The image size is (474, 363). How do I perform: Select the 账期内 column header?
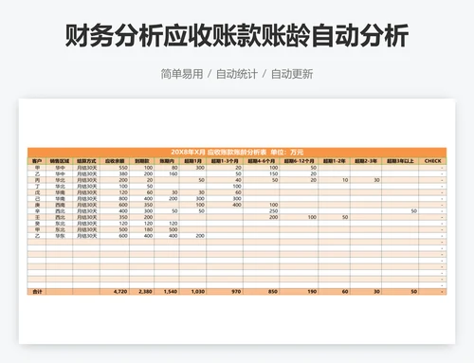coord(167,161)
